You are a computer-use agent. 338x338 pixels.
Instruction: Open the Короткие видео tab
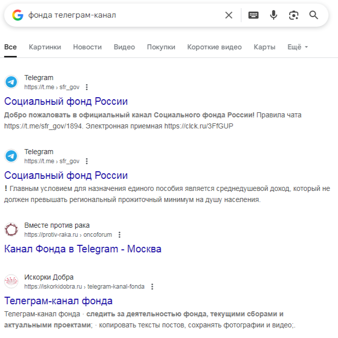click(x=214, y=47)
